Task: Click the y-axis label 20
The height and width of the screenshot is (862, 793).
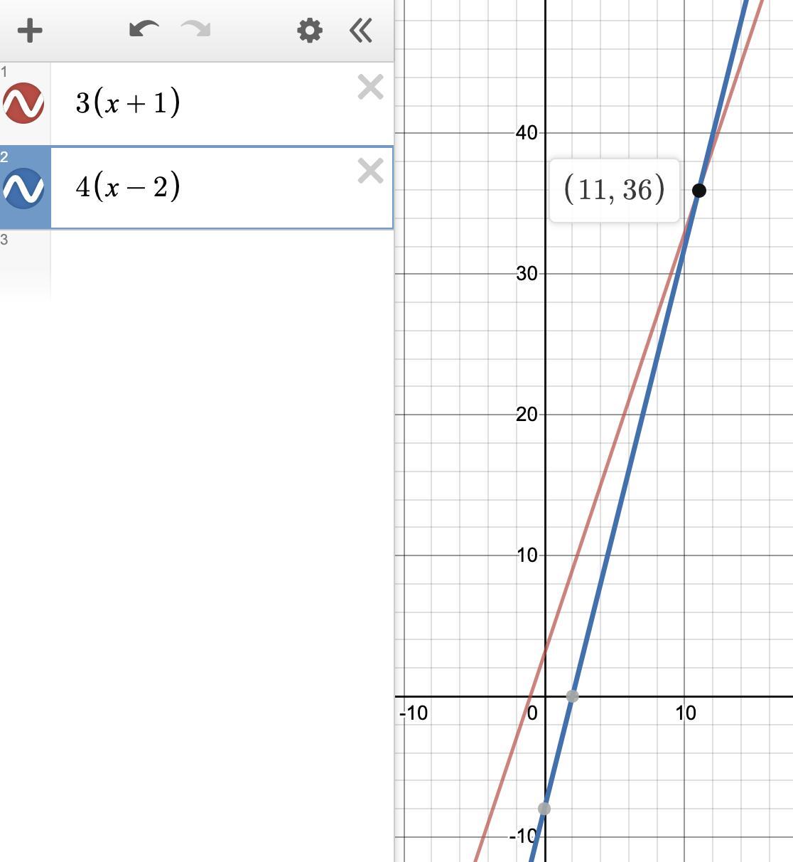Action: point(527,415)
